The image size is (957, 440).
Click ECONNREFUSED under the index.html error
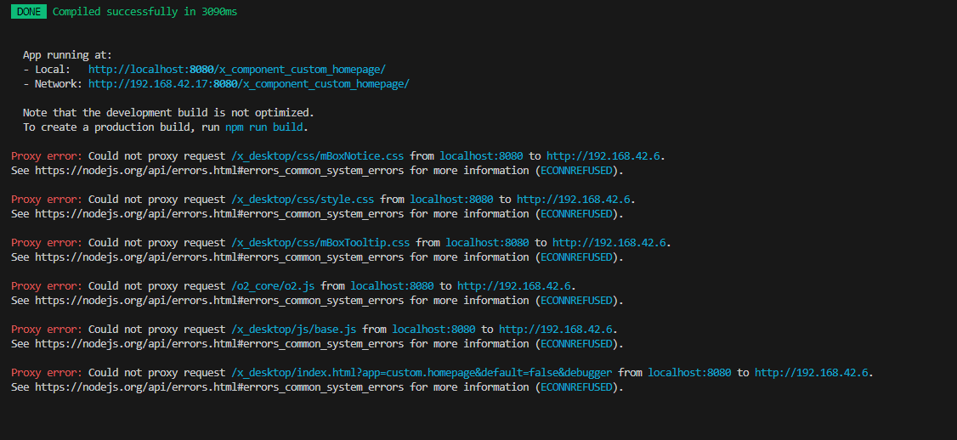(x=576, y=387)
